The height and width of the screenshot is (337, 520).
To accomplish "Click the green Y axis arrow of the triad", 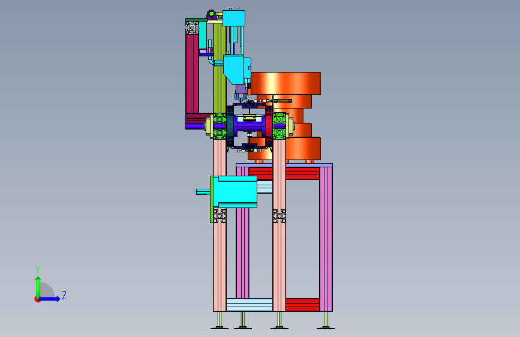I will [x=38, y=287].
